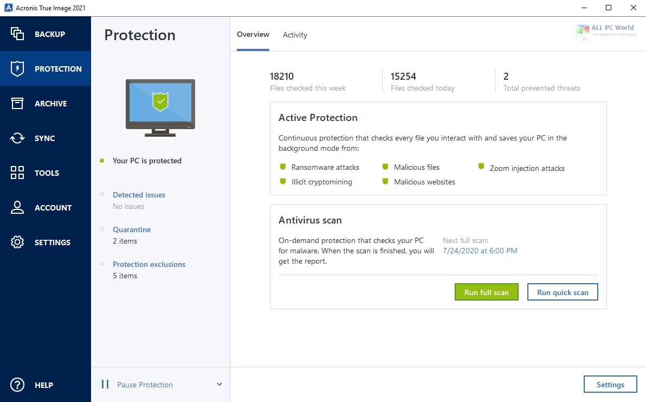The width and height of the screenshot is (646, 402).
Task: Click the 'Your PC is protected' status
Action: click(147, 161)
